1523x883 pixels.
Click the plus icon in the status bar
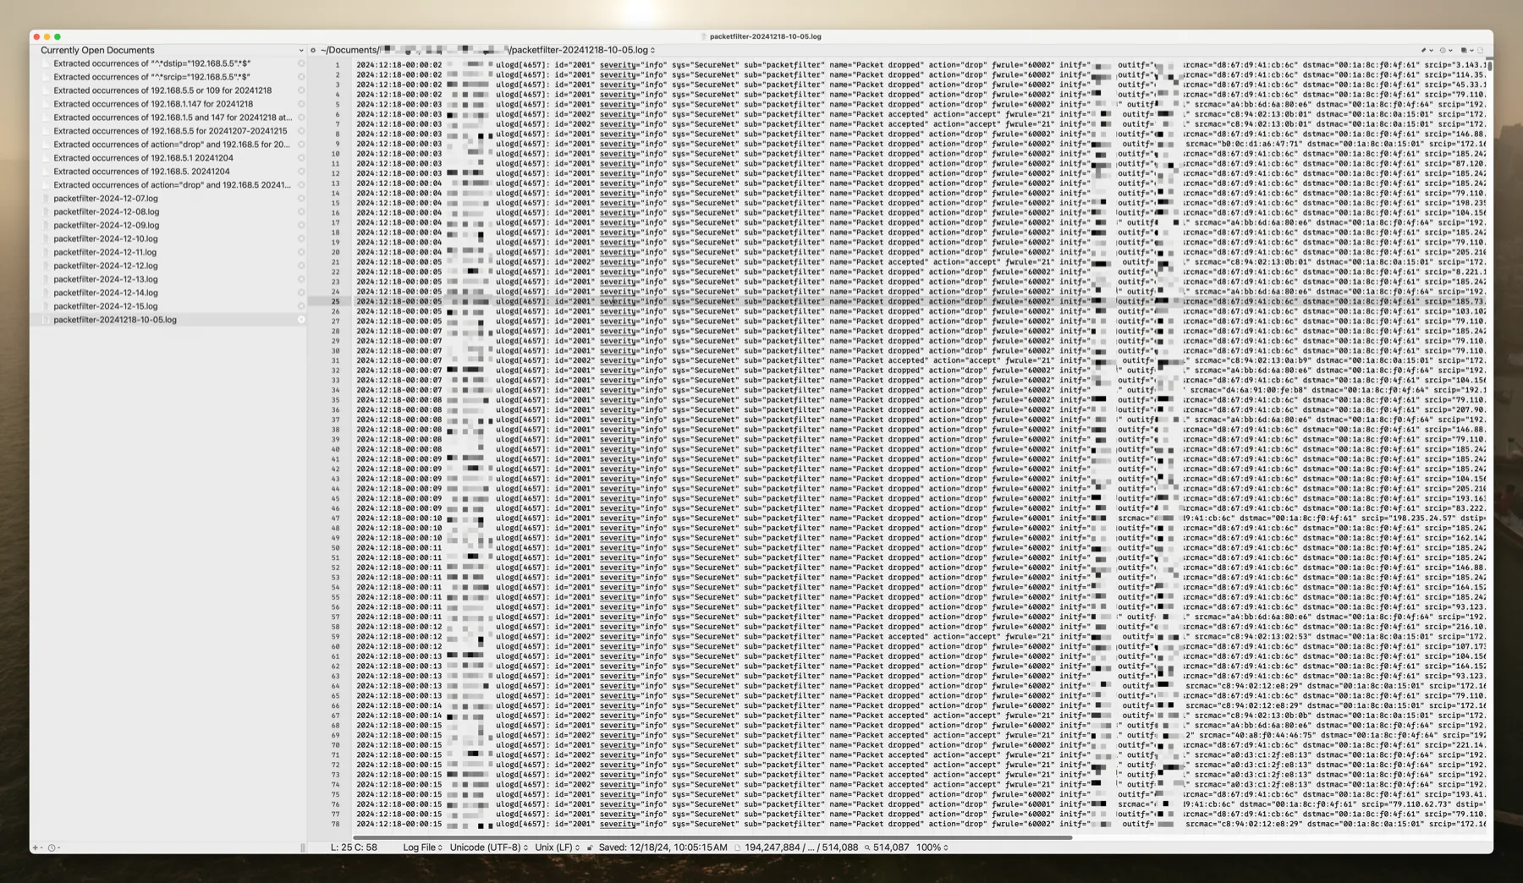click(x=35, y=848)
